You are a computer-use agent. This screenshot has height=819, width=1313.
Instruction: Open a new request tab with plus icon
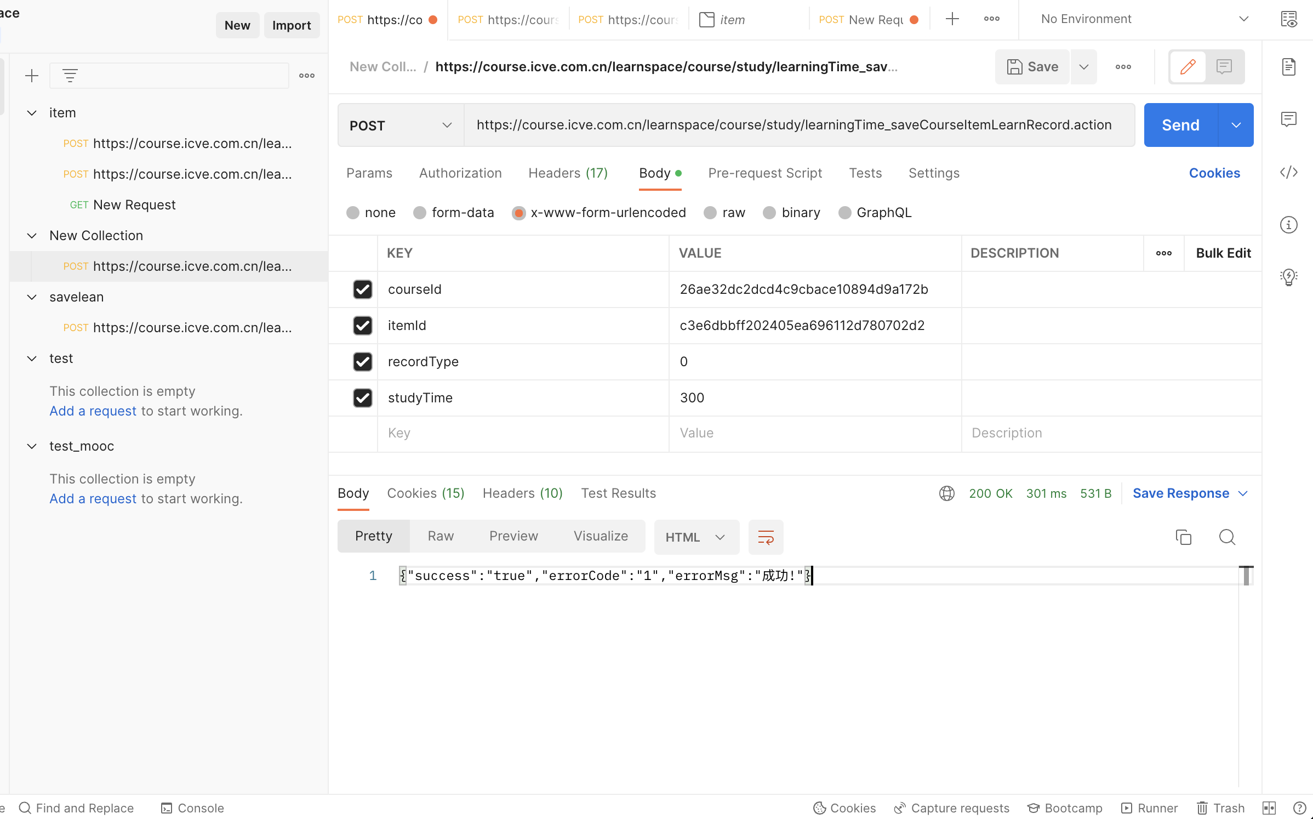[x=952, y=19]
